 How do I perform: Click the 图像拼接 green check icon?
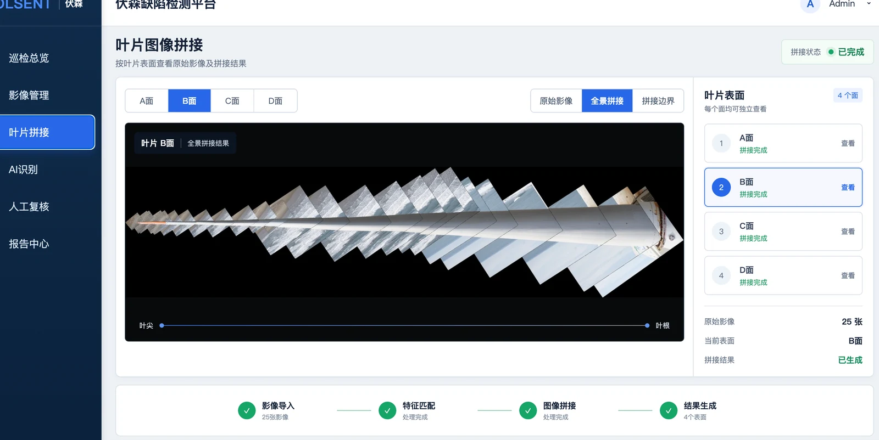click(x=528, y=410)
